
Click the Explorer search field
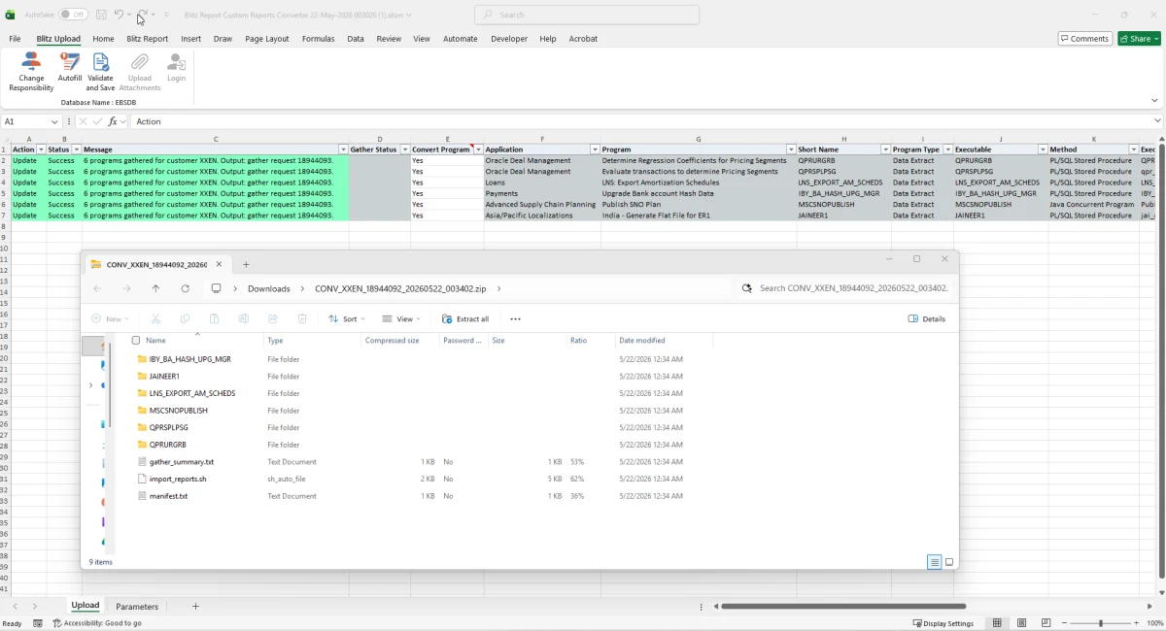(x=845, y=288)
